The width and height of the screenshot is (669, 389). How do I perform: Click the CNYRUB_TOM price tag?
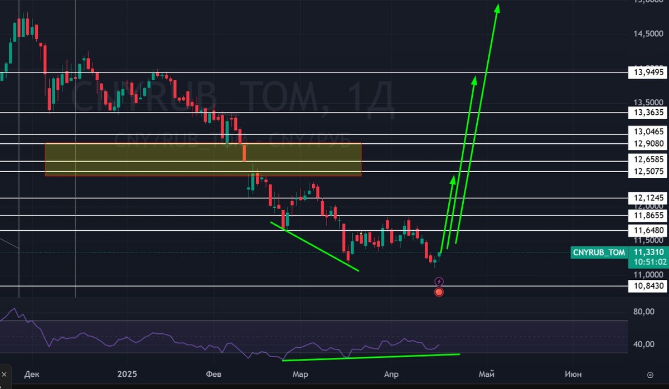pos(599,252)
